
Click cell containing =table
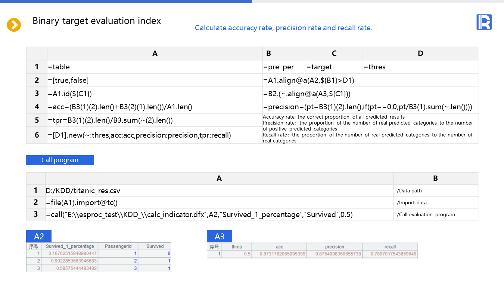[155, 67]
